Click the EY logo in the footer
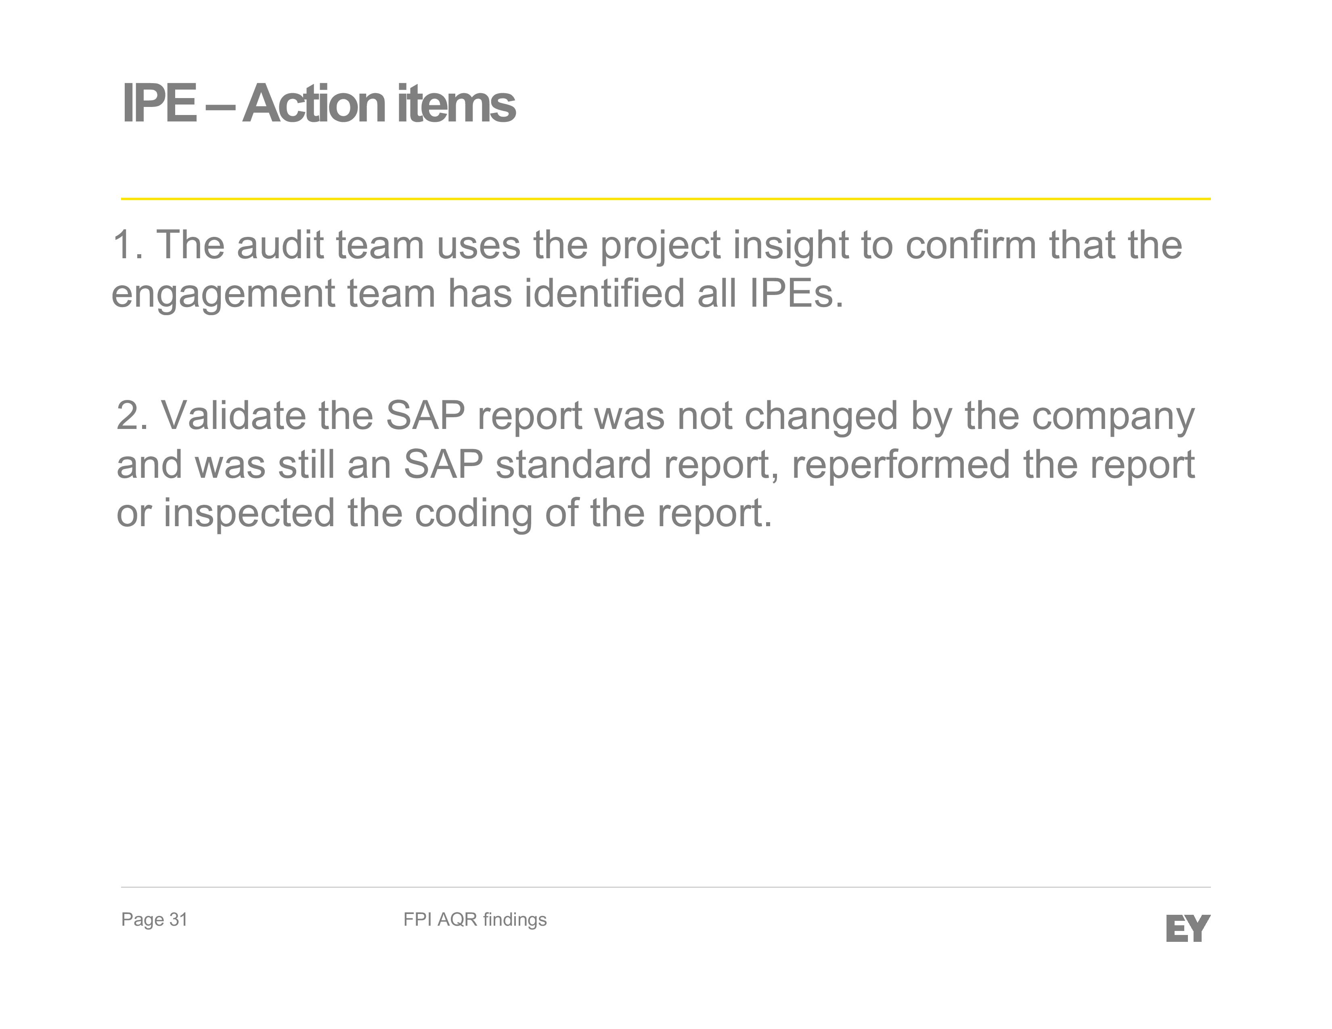Viewport: 1332px width, 1029px height. tap(1187, 929)
